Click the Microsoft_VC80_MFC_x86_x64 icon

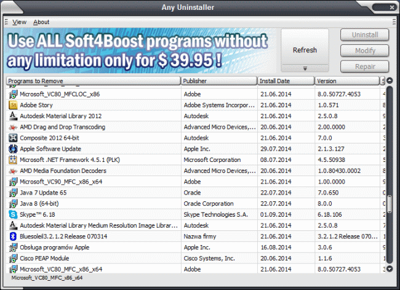pyautogui.click(x=13, y=269)
